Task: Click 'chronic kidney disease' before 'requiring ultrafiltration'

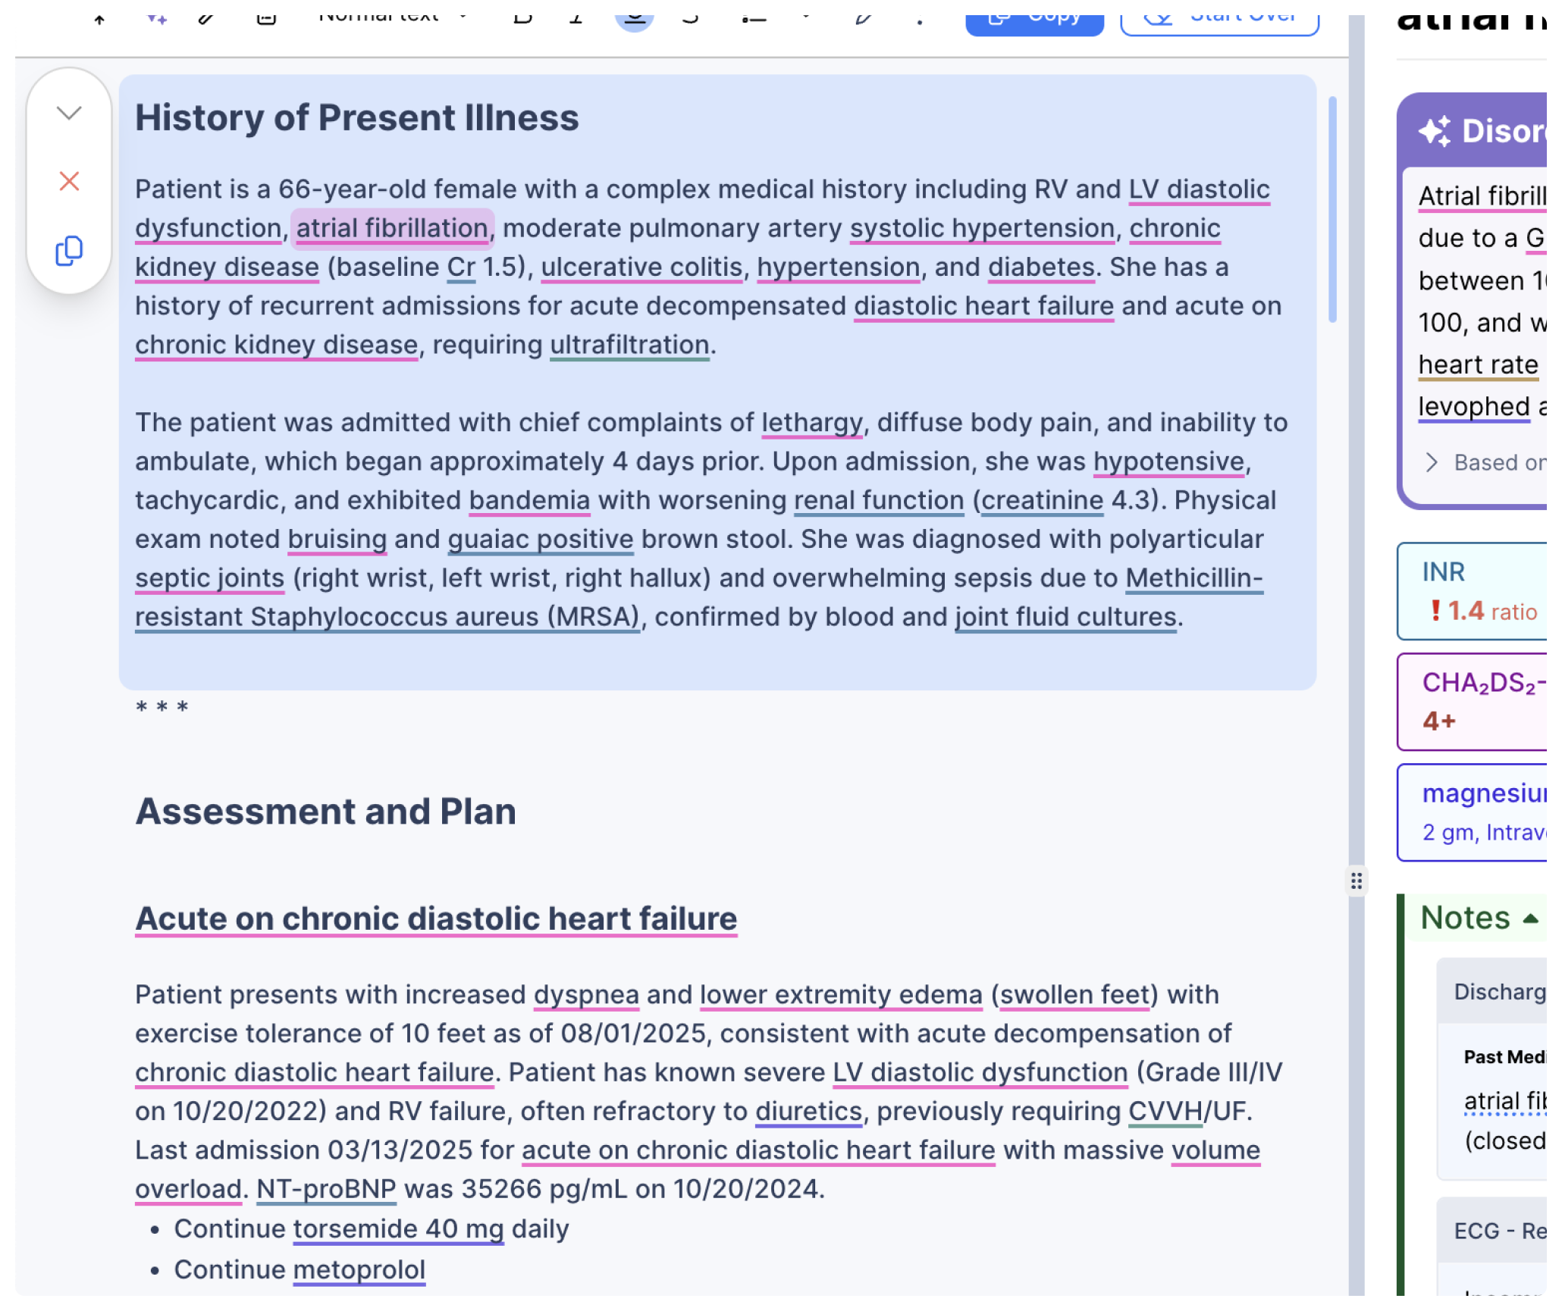Action: tap(276, 346)
